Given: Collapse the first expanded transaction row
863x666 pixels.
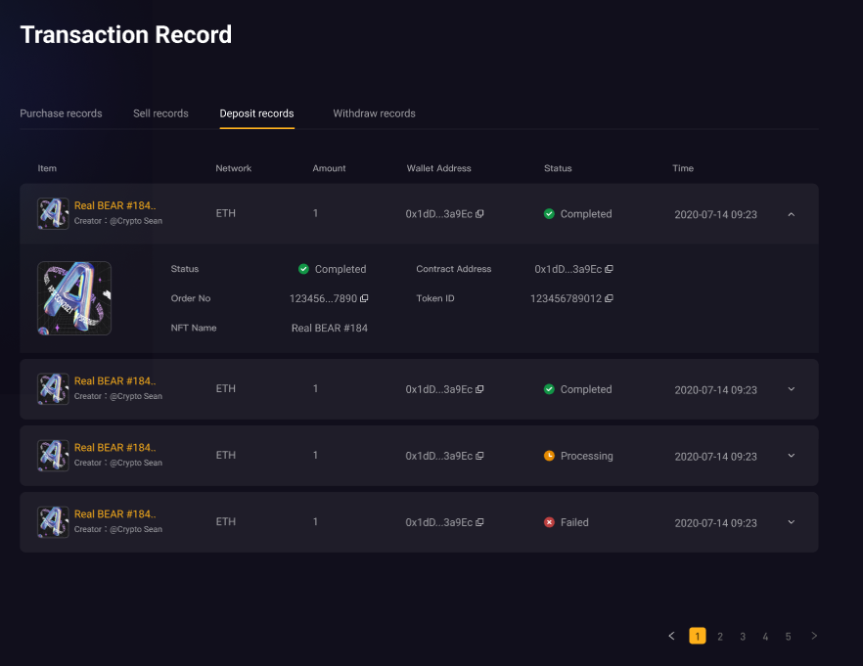Looking at the screenshot, I should 791,214.
